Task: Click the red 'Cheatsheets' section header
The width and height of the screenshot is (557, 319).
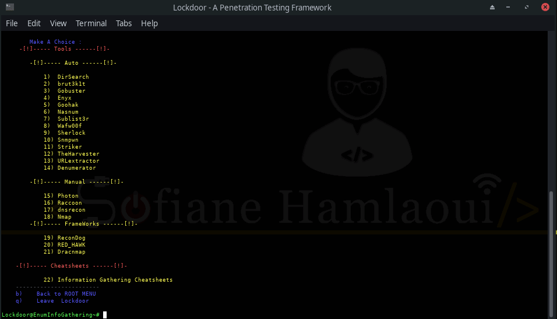Action: 72,266
